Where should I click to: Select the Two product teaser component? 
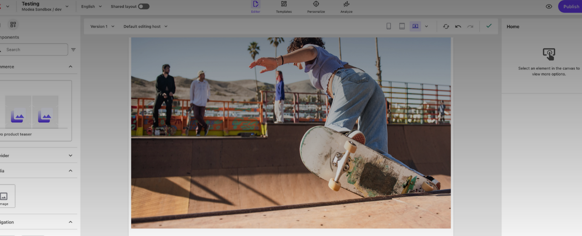(35, 111)
